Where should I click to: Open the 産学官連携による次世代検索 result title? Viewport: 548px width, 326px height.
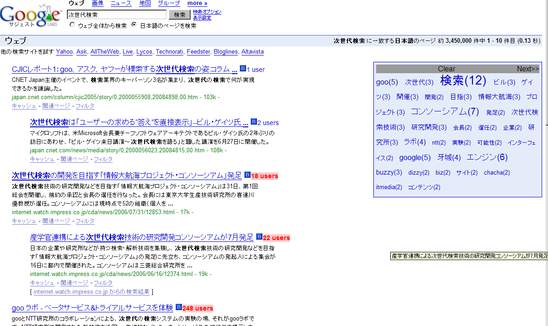point(142,237)
